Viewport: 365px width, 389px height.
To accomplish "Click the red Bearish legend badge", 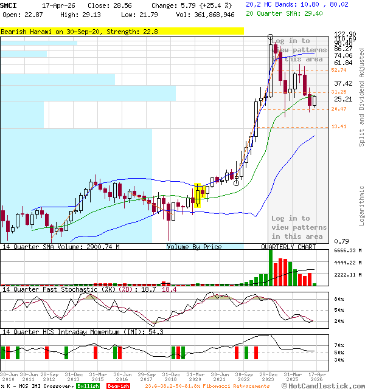I will pos(117,385).
